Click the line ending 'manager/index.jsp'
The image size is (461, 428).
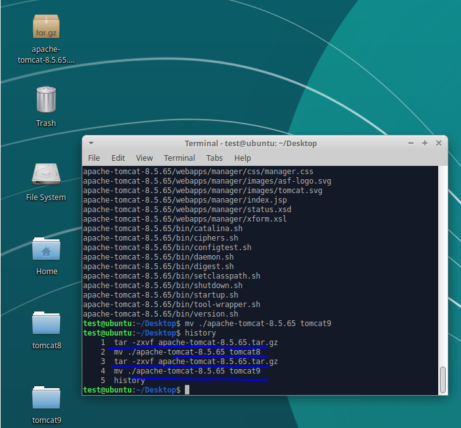[x=185, y=200]
